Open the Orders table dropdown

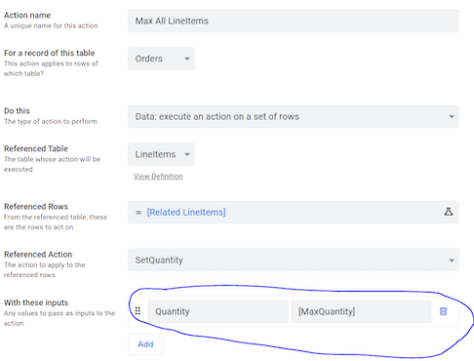coord(161,59)
